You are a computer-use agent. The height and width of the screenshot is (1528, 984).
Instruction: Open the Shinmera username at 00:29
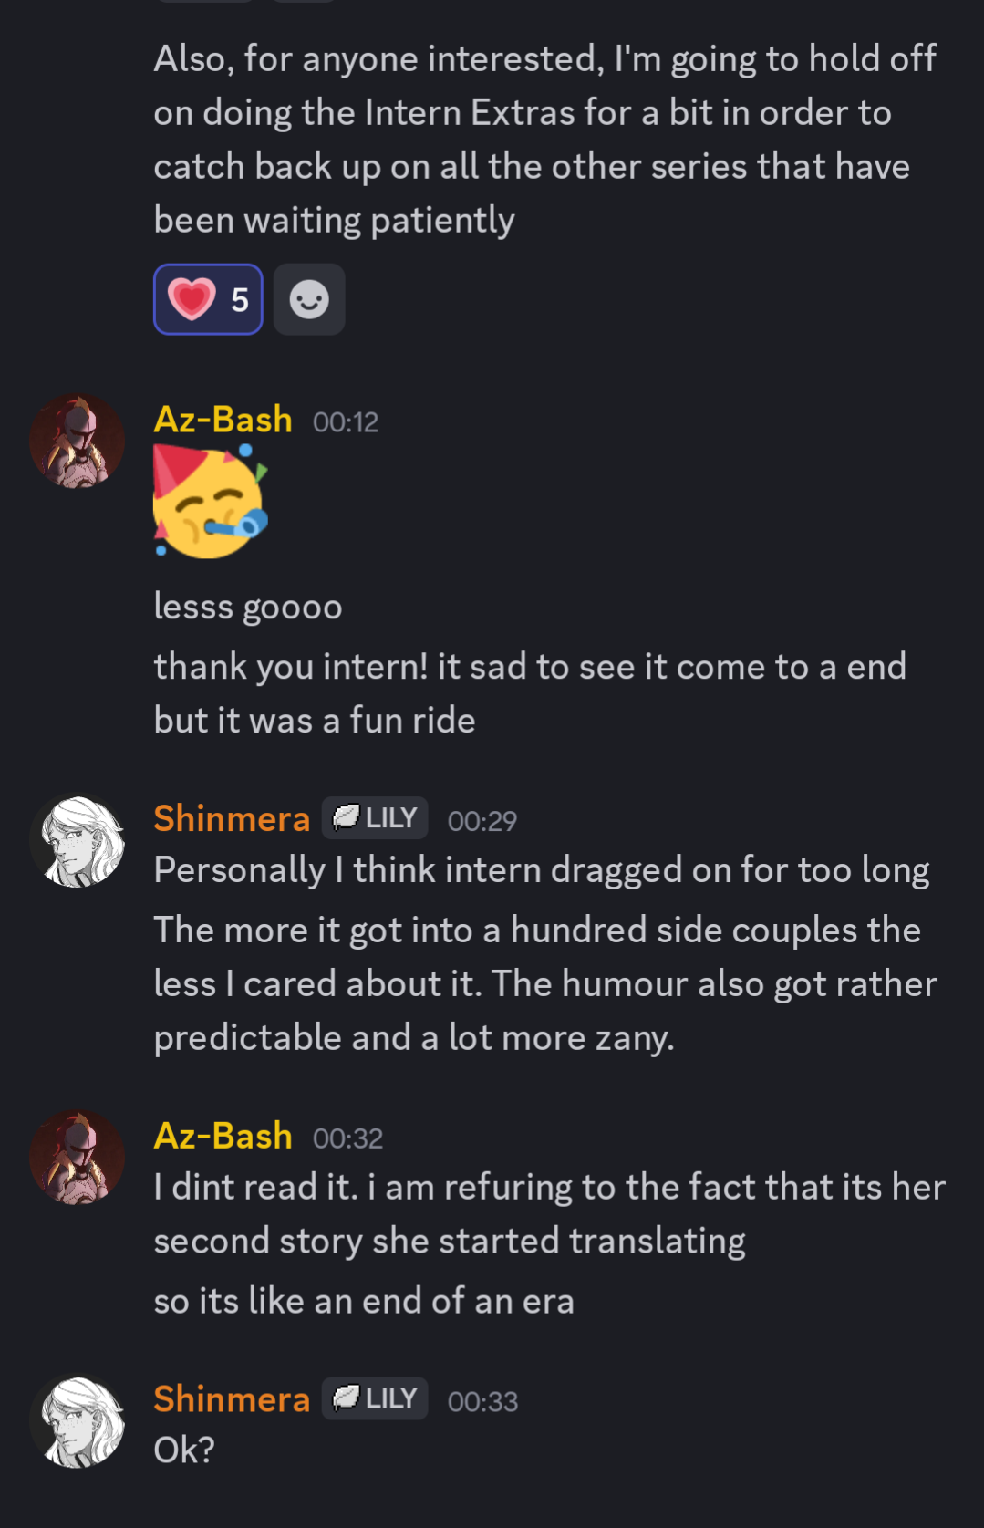232,818
